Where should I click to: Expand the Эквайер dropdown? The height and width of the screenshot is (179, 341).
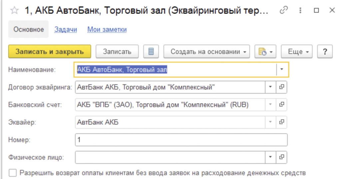pyautogui.click(x=270, y=122)
